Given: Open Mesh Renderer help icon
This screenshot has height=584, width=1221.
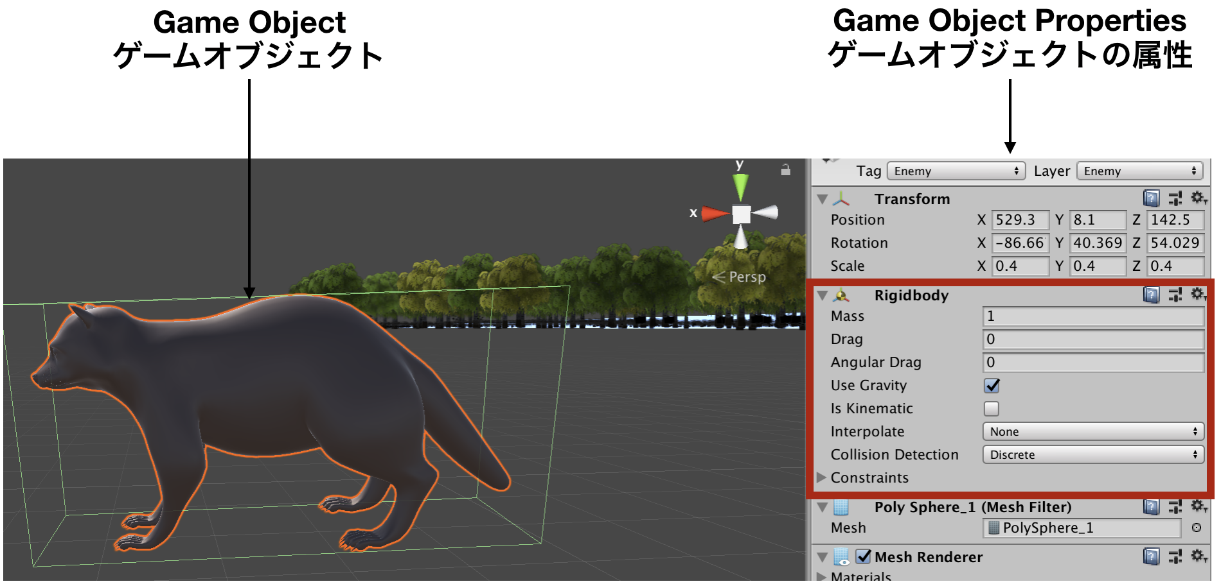Looking at the screenshot, I should [1152, 556].
